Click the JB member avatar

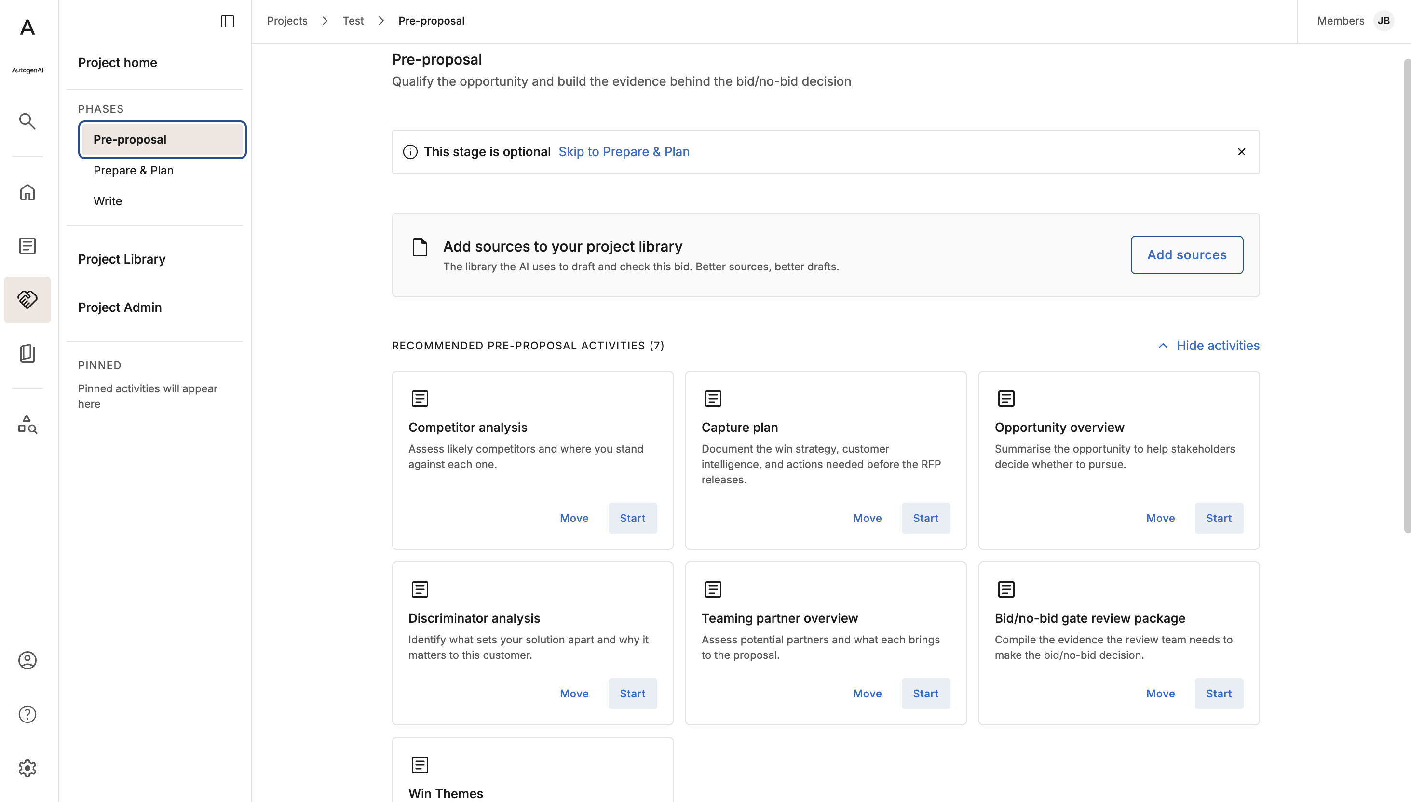[x=1384, y=21]
